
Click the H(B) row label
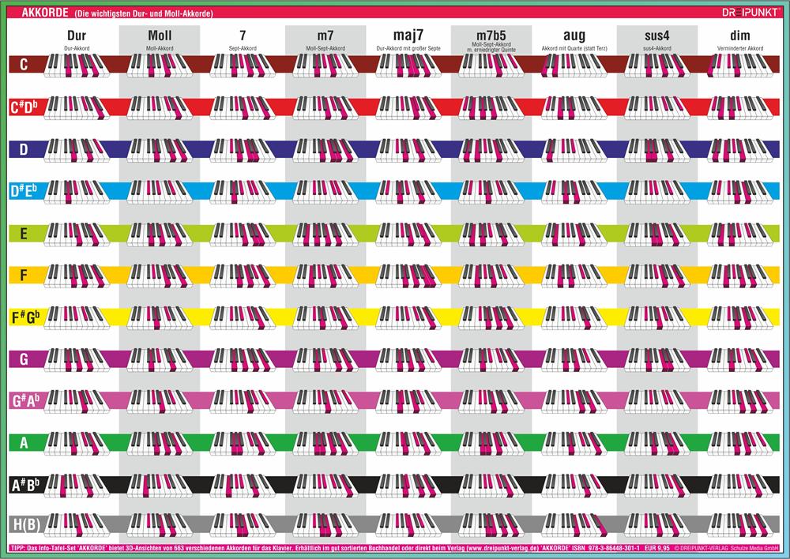[24, 526]
